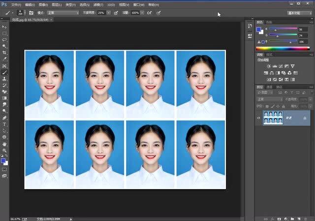The height and width of the screenshot is (221, 315).
Task: Enable airbrush mode in options bar
Action: tap(149, 13)
